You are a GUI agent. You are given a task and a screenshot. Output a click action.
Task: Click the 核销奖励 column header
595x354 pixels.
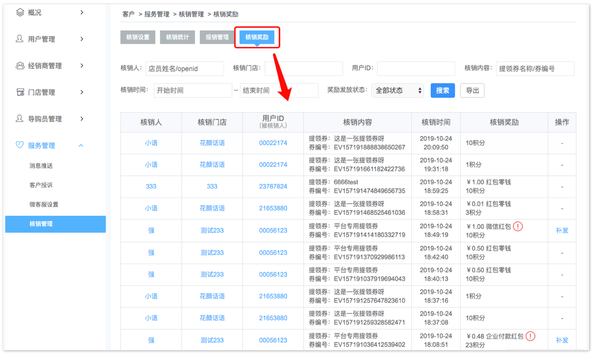click(x=504, y=122)
